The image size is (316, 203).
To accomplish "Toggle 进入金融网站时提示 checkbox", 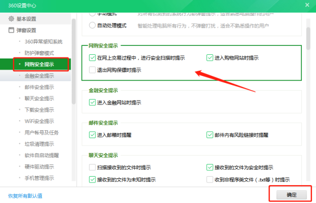I will click(x=92, y=102).
